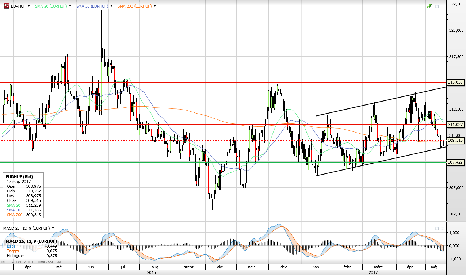Click the Open value 308,975
This screenshot has width=466, height=275.
tap(33, 186)
